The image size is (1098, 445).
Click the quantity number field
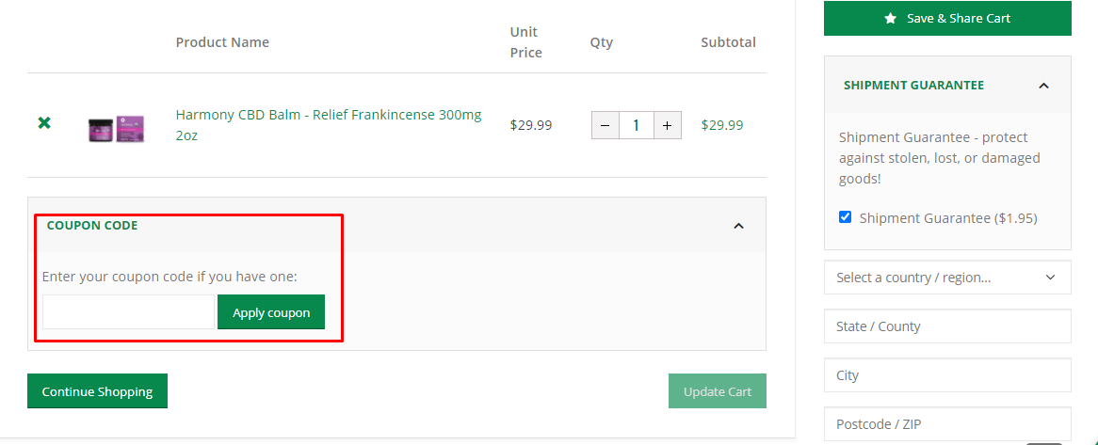tap(636, 125)
